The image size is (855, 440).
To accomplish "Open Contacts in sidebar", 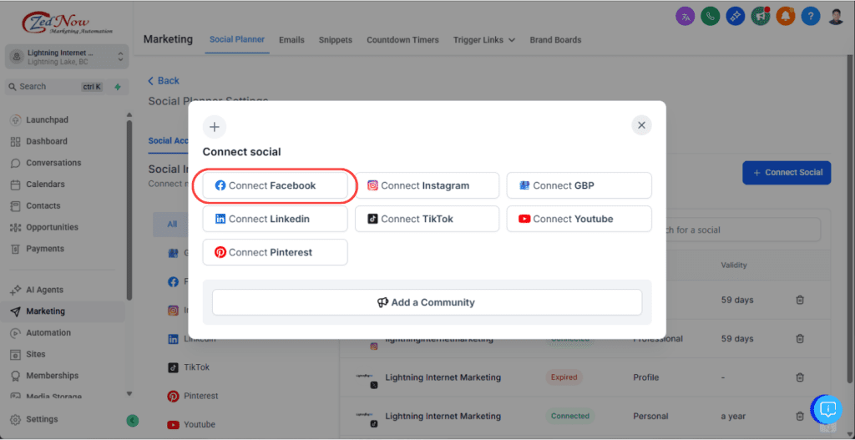I will (43, 205).
